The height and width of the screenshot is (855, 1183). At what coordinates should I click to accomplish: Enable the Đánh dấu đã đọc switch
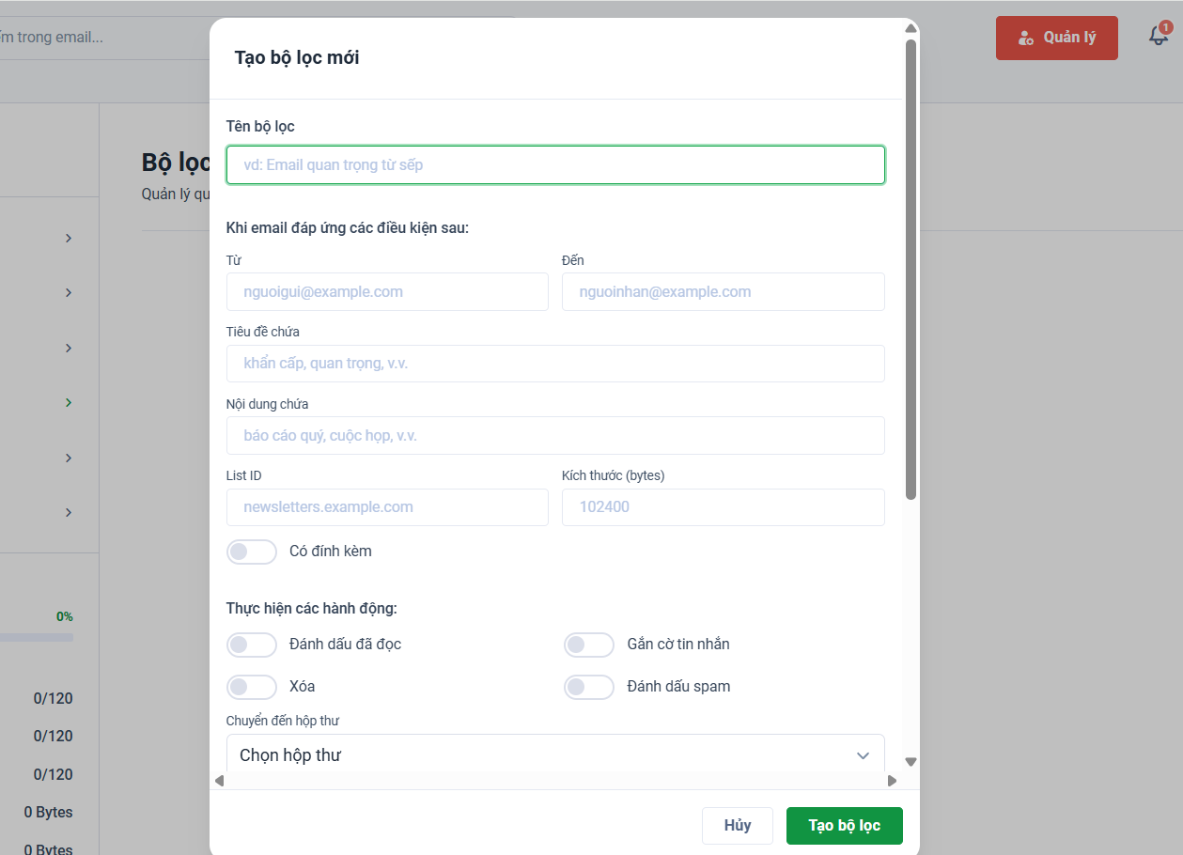[252, 645]
